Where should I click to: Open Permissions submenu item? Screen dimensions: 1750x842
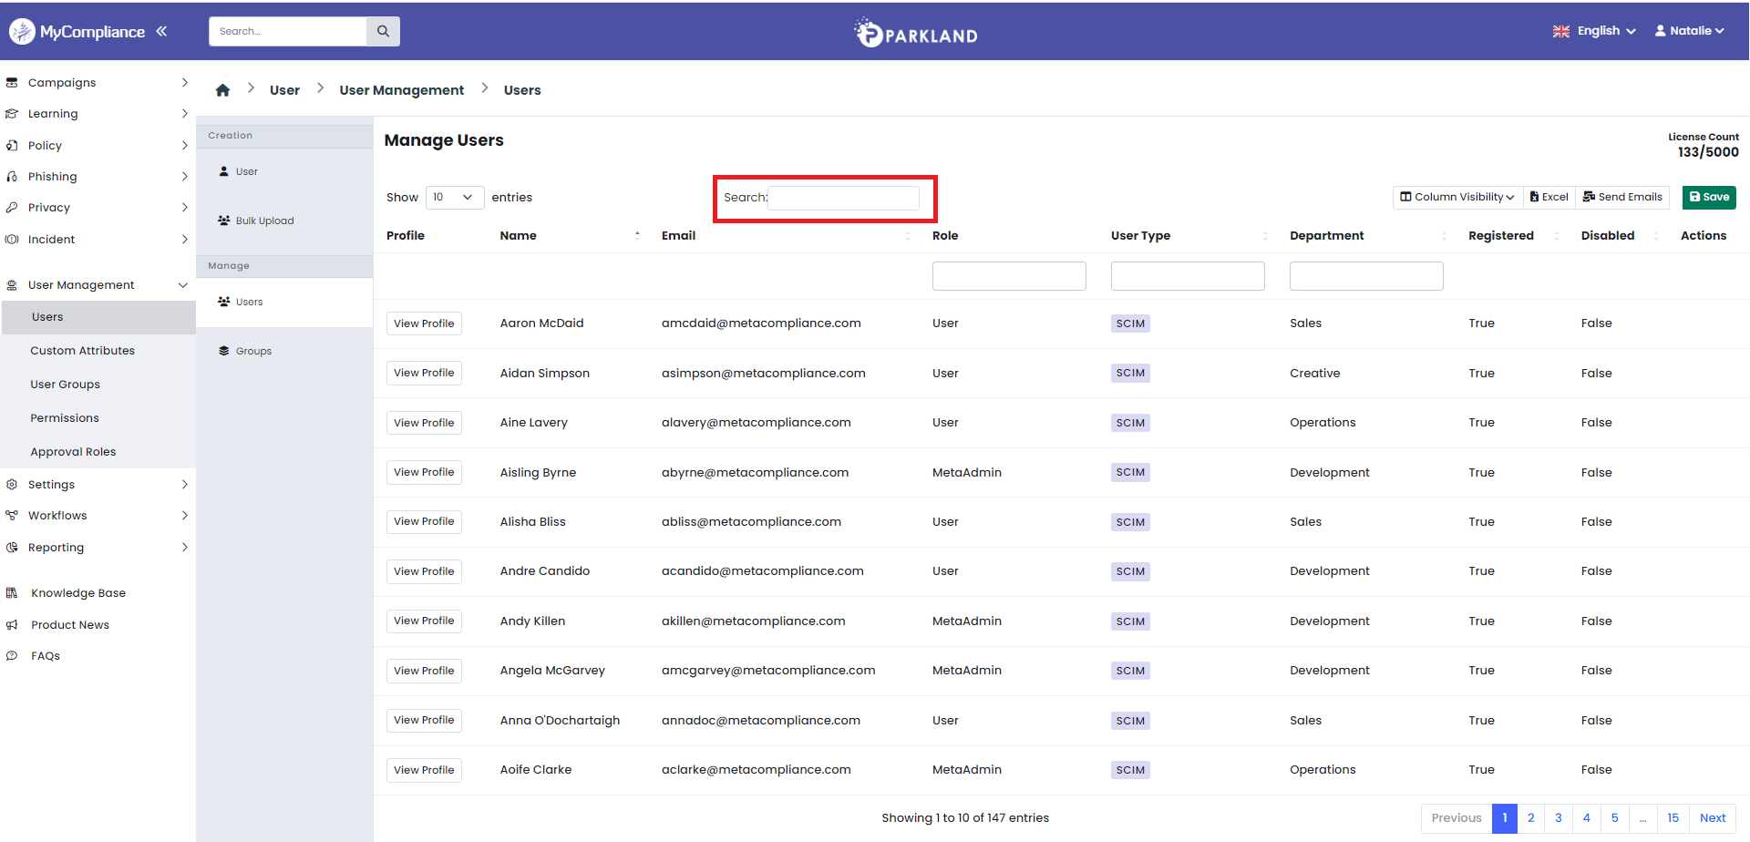pos(65,418)
